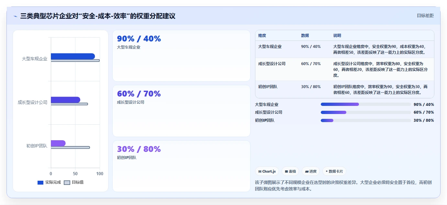Click the large 60% / 70% card value

pyautogui.click(x=139, y=94)
